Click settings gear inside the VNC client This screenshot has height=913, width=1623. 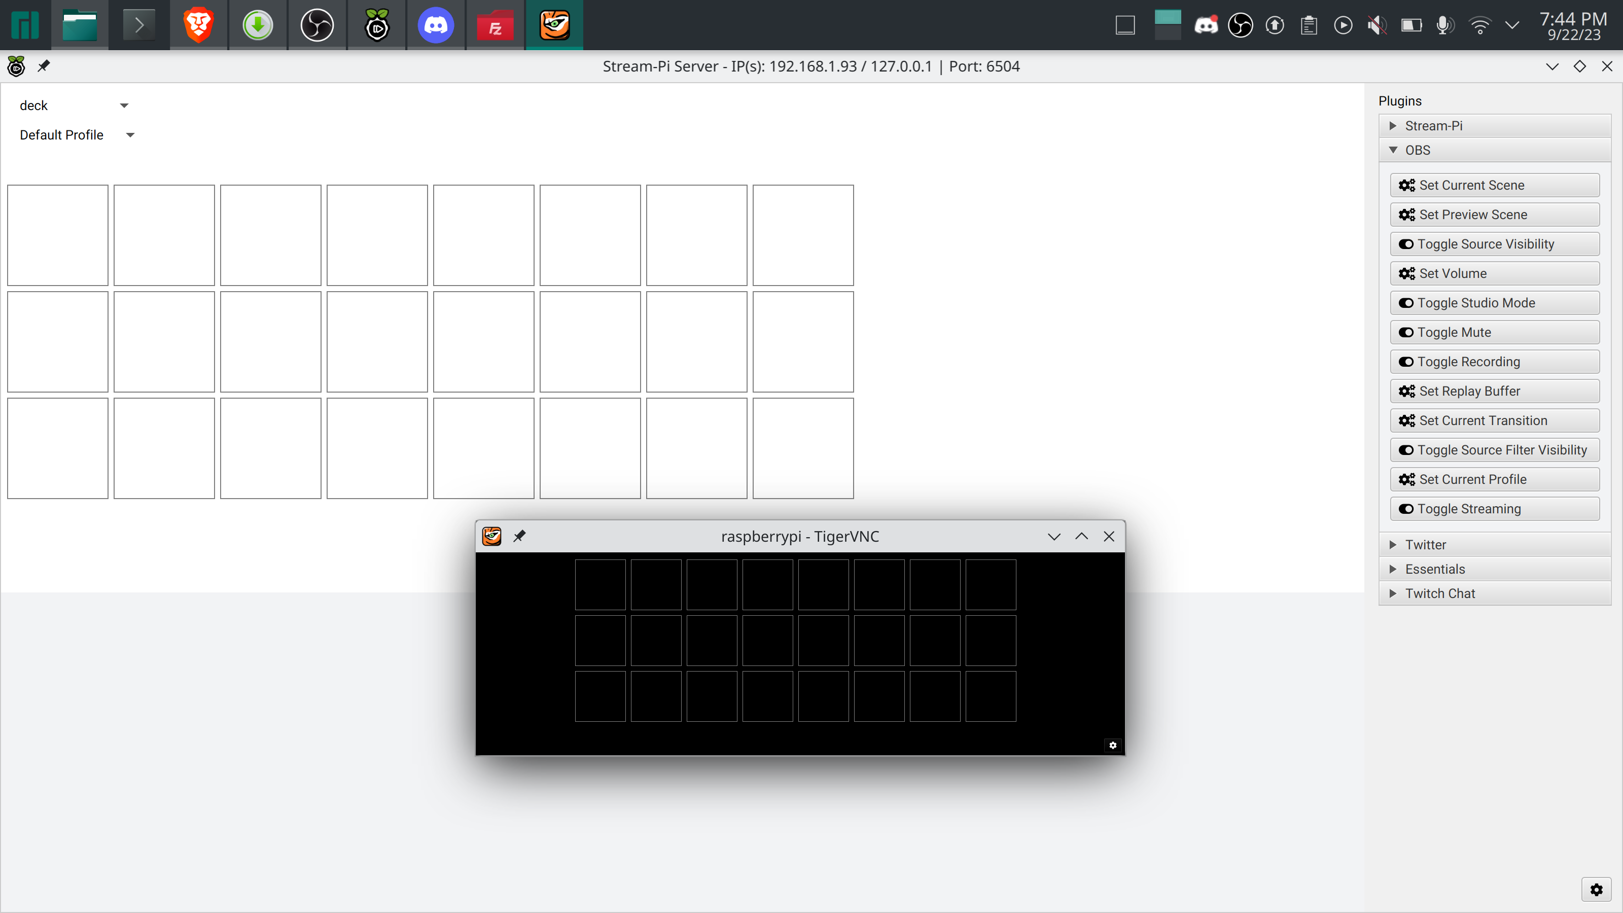click(x=1113, y=746)
